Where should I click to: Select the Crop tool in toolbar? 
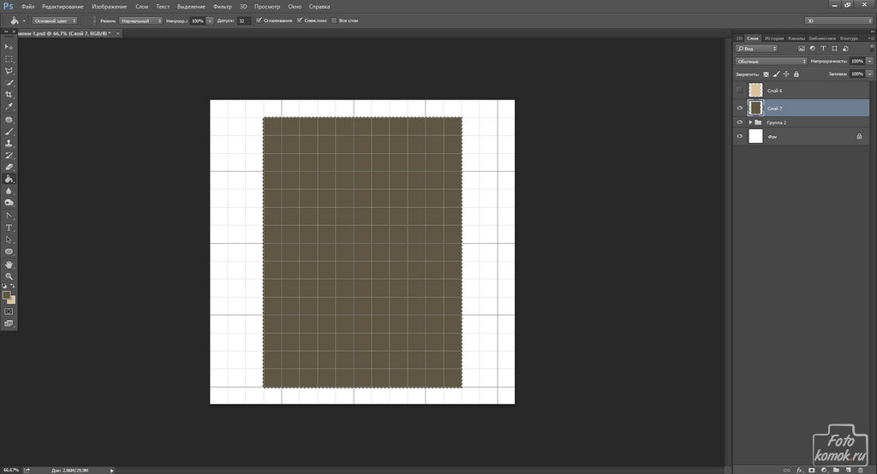tap(9, 94)
